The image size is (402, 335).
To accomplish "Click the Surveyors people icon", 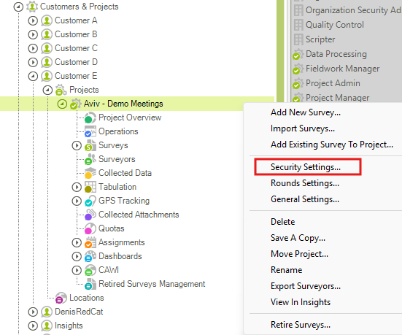I will [x=90, y=159].
